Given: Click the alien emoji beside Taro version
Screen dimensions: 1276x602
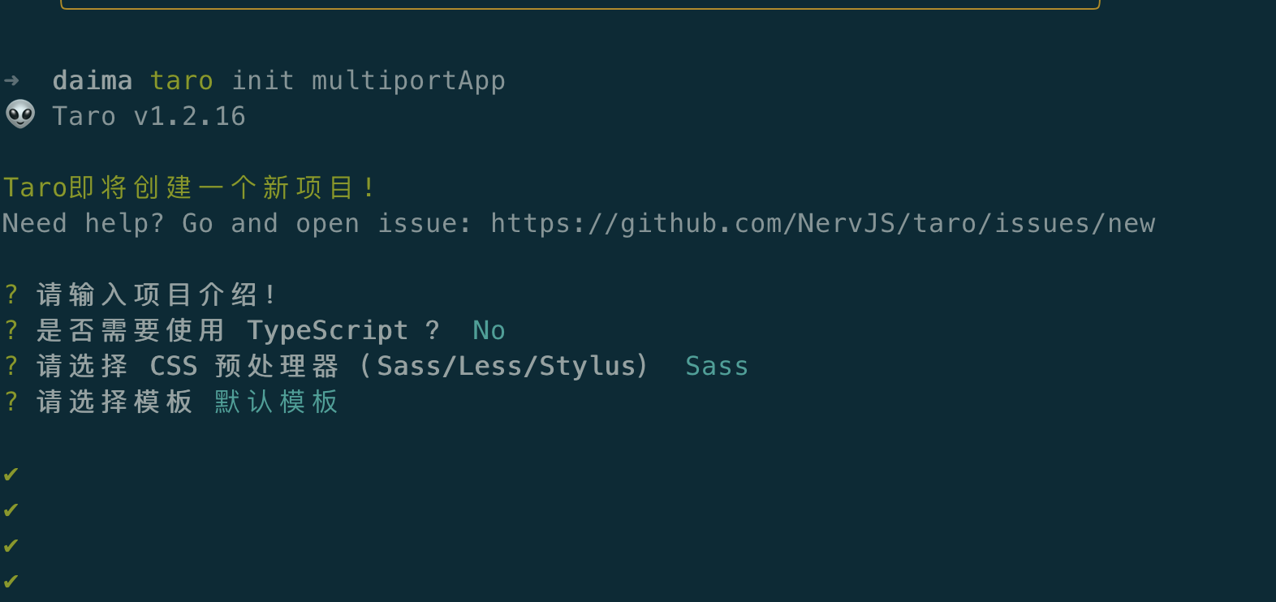Looking at the screenshot, I should [20, 115].
